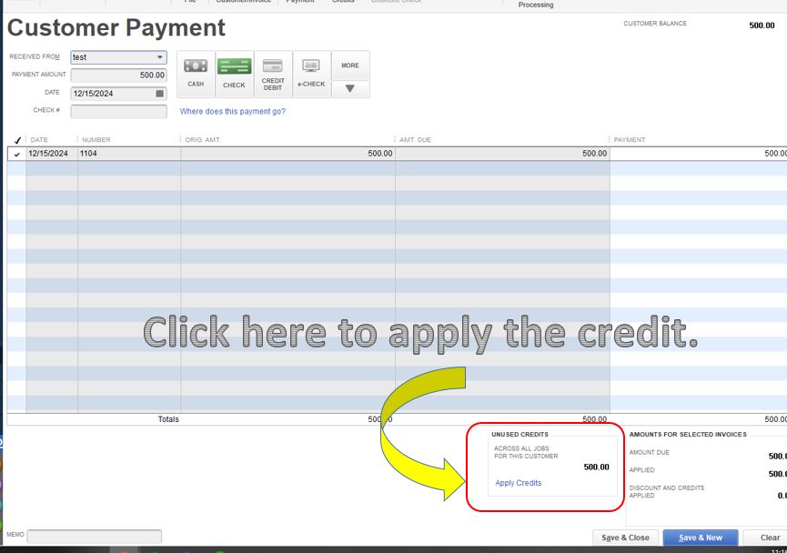
Task: Click the checkmark column header to select all
Action: [17, 140]
